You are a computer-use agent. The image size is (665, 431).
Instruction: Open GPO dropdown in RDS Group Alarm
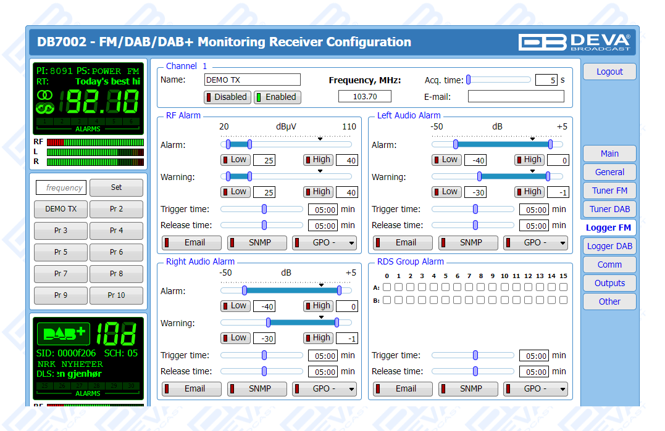pyautogui.click(x=535, y=388)
